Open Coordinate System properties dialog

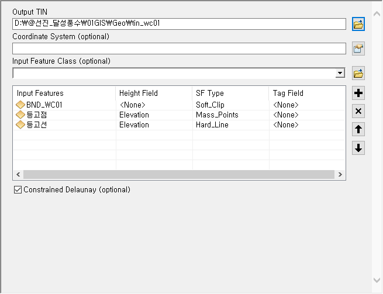(358, 49)
